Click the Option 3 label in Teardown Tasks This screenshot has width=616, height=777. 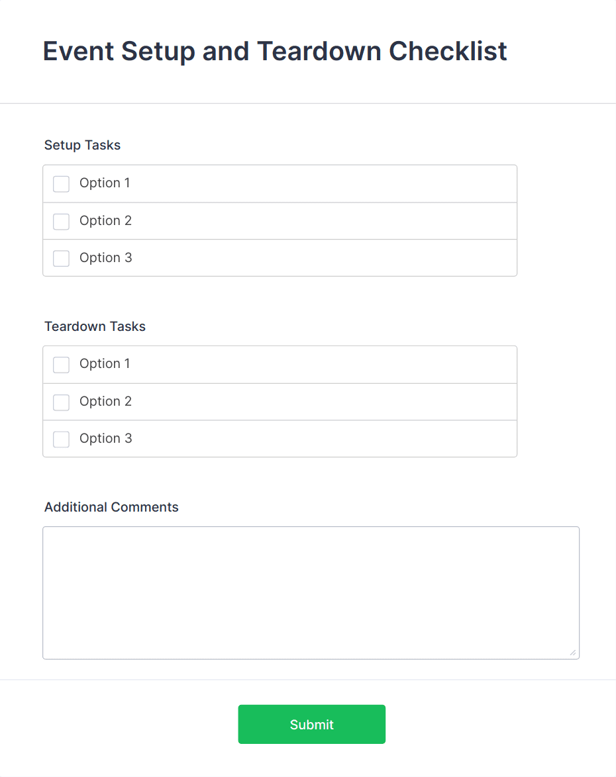click(x=106, y=438)
